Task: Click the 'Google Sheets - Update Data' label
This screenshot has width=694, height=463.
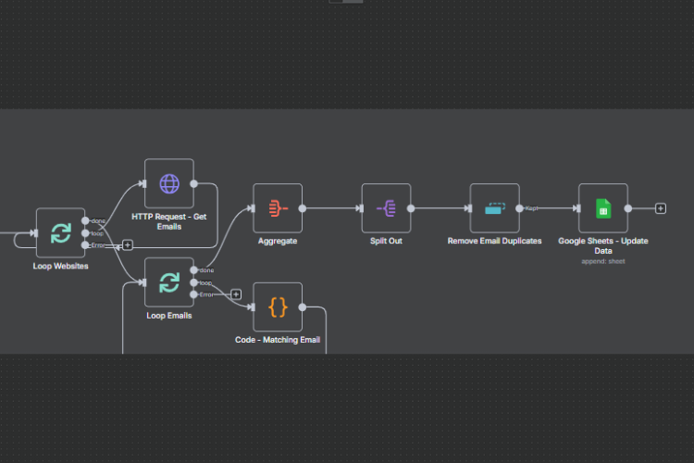Action: point(603,246)
